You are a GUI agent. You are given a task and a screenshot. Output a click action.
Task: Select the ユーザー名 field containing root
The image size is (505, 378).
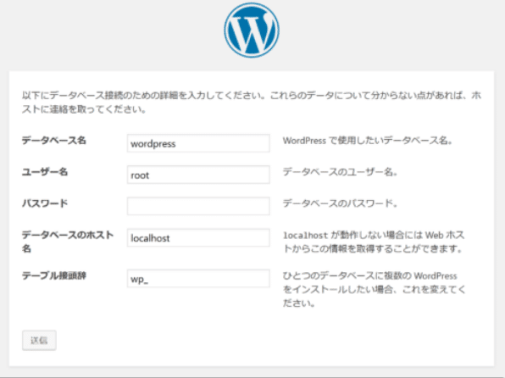(x=198, y=175)
